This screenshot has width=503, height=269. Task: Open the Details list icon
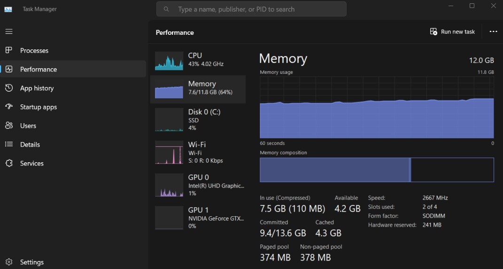click(x=9, y=144)
